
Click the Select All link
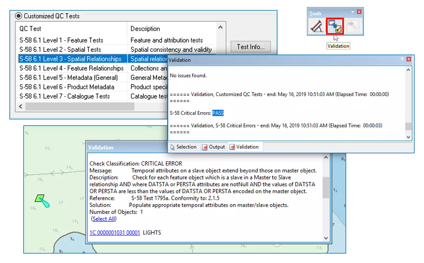coord(103,219)
